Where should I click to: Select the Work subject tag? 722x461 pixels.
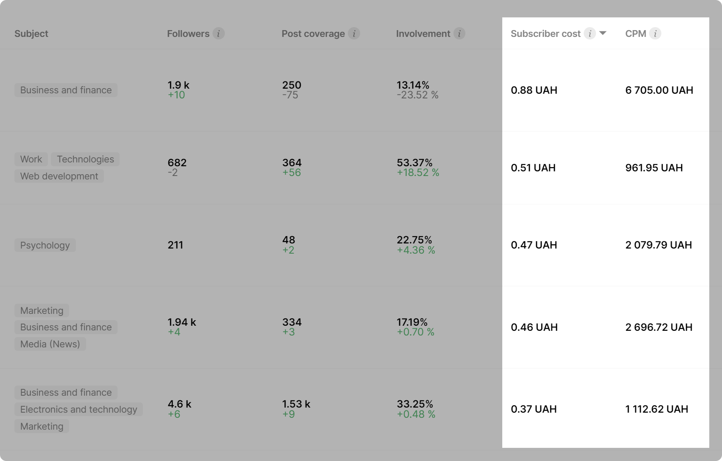point(31,159)
